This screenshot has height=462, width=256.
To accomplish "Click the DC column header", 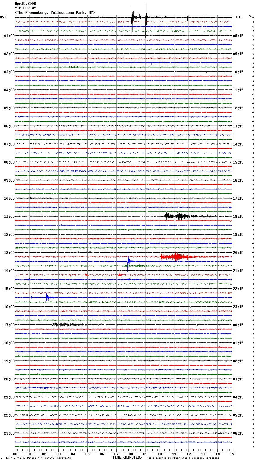I will [250, 16].
